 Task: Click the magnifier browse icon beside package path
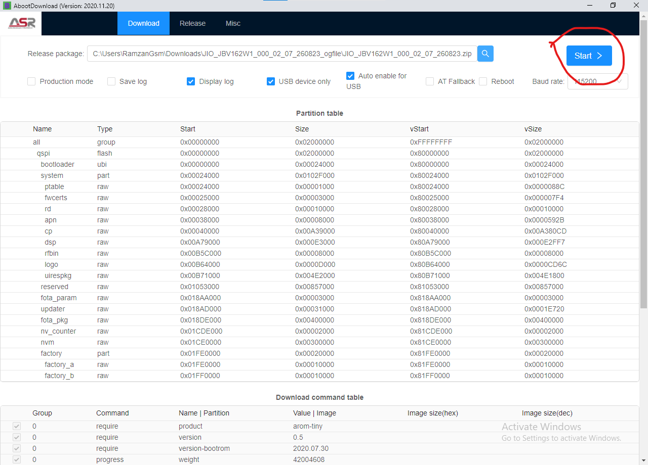click(485, 54)
